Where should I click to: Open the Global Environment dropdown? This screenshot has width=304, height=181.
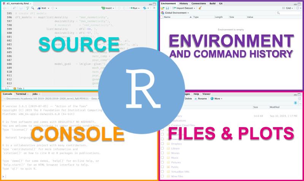(x=175, y=13)
